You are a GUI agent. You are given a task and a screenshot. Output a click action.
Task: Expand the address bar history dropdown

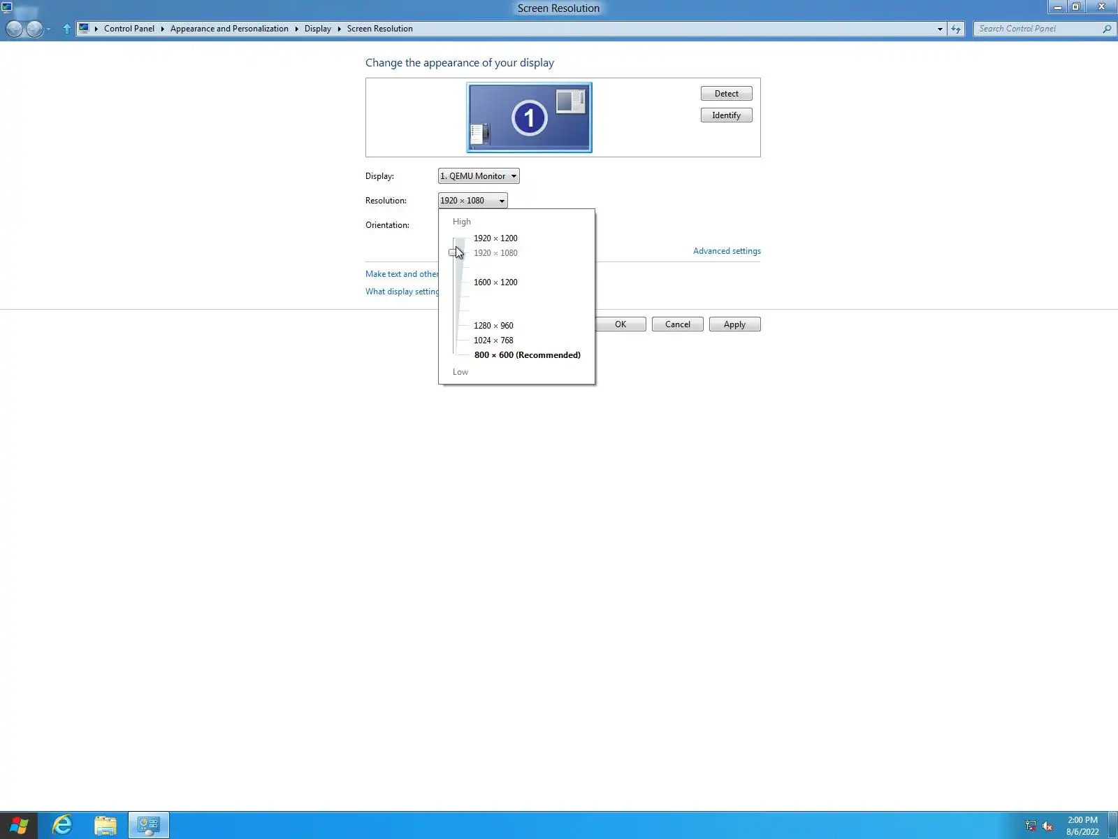click(940, 29)
